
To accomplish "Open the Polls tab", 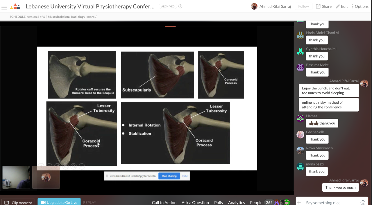I will point(218,202).
